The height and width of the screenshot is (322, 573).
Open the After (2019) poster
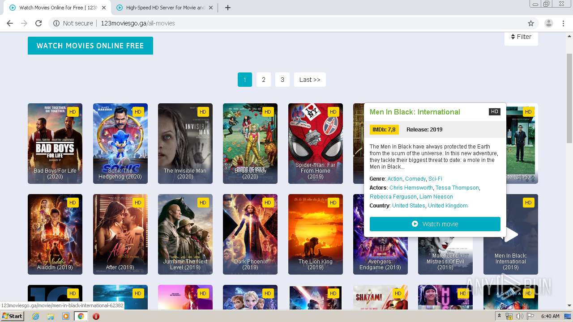(120, 234)
